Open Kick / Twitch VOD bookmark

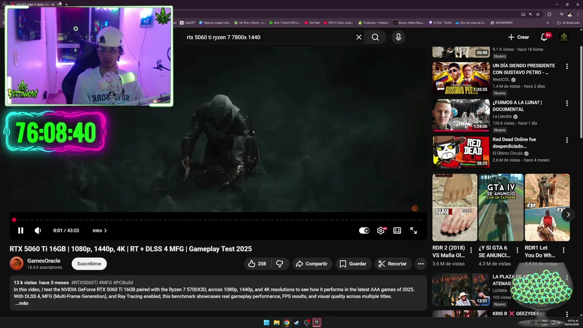(x=285, y=22)
